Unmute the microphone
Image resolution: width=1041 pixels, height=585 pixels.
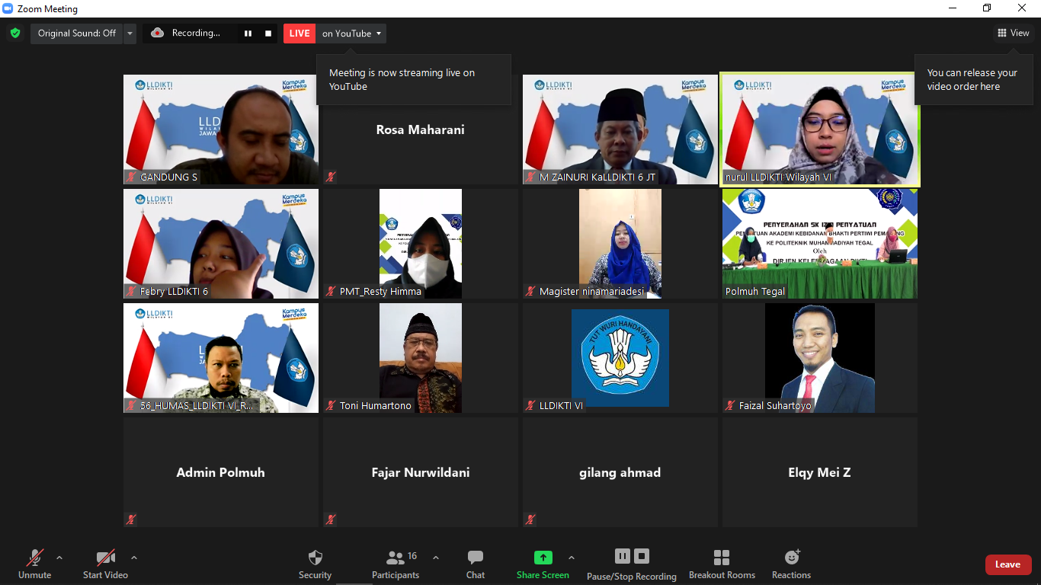34,564
